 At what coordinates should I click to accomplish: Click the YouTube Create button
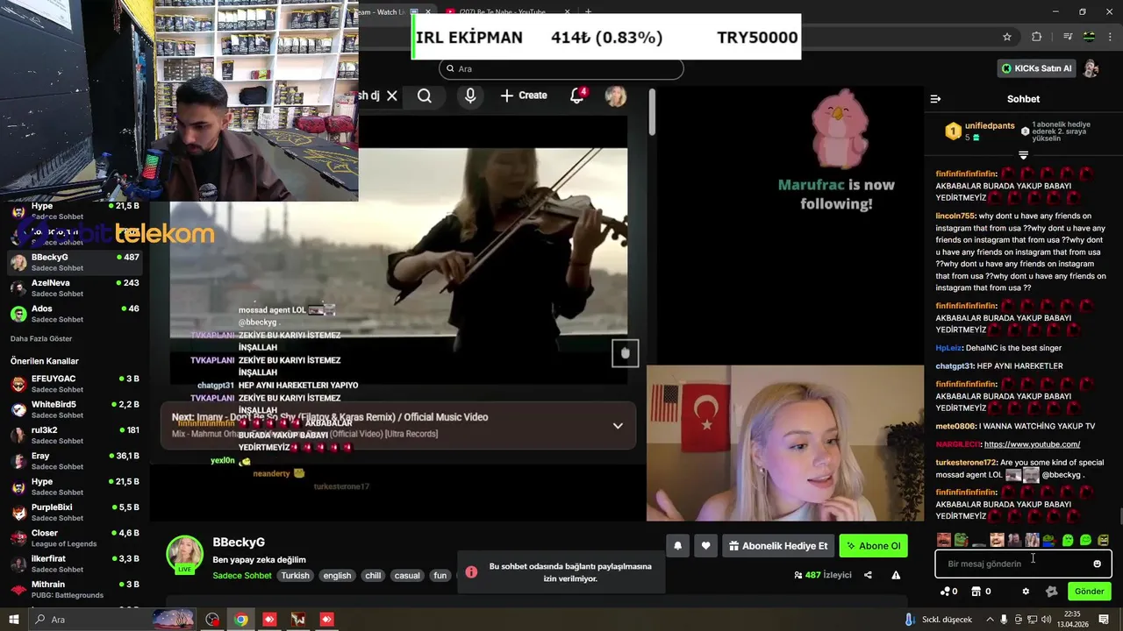pos(524,96)
